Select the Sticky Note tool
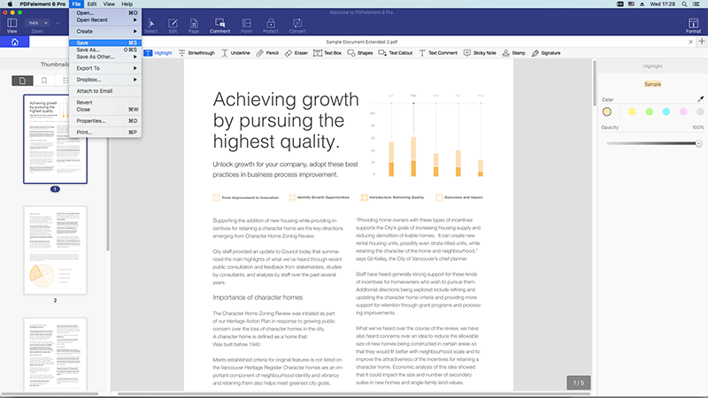This screenshot has height=398, width=708. [480, 53]
